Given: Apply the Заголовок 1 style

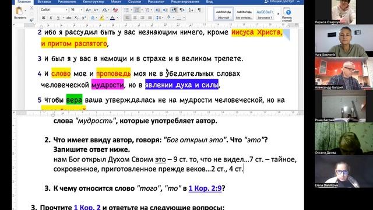Looking at the screenshot, I should click(265, 14).
